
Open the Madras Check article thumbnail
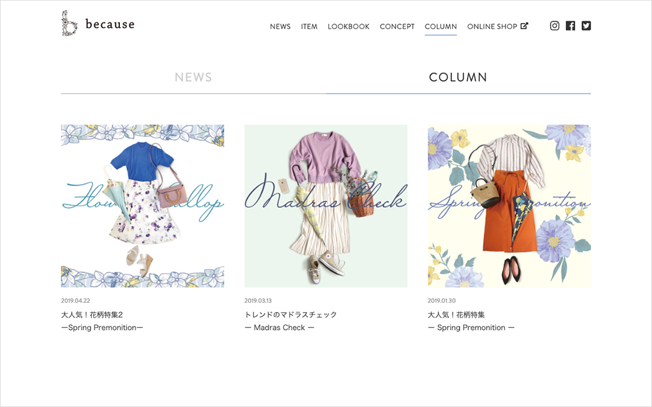[x=326, y=206]
